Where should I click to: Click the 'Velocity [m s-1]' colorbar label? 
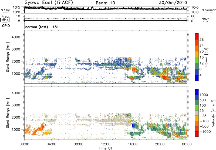click(x=213, y=113)
